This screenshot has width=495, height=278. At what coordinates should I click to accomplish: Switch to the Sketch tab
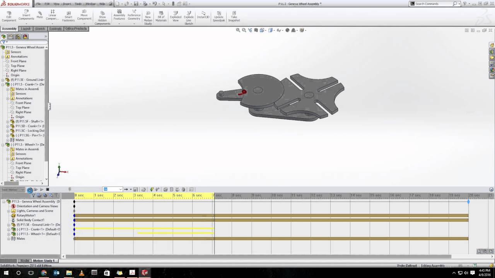coord(40,29)
